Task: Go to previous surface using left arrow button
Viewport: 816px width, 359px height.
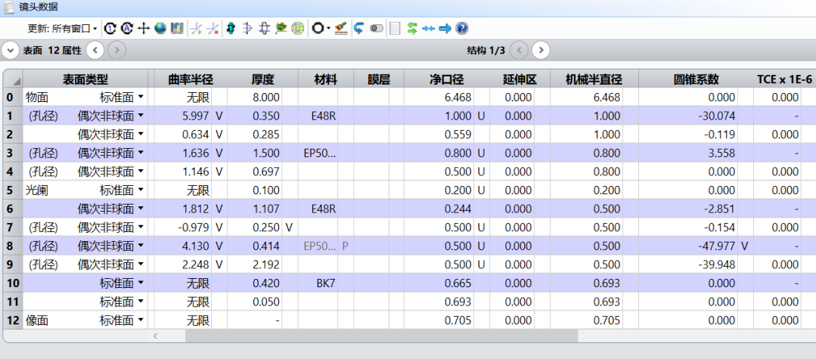Action: point(95,51)
